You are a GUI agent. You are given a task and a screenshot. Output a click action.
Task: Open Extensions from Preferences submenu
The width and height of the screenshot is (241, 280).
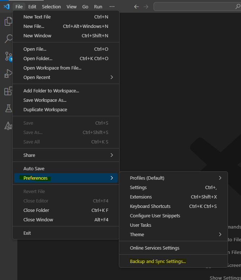click(173, 197)
